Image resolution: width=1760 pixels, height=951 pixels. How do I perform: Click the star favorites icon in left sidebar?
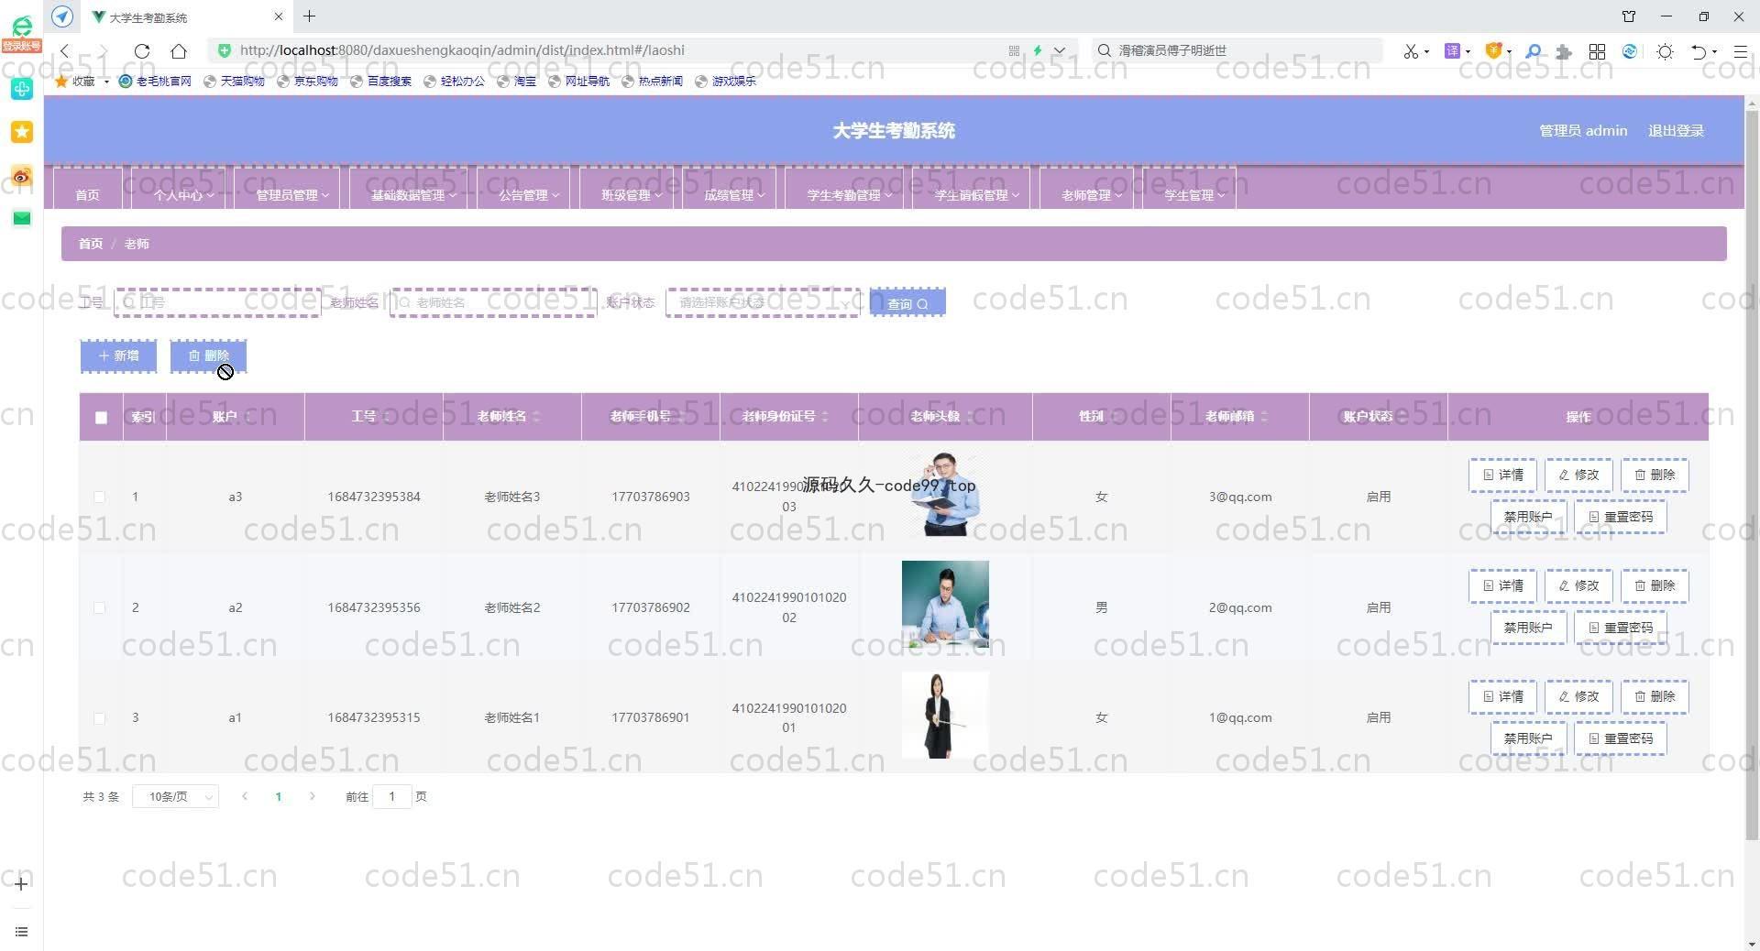click(x=22, y=132)
